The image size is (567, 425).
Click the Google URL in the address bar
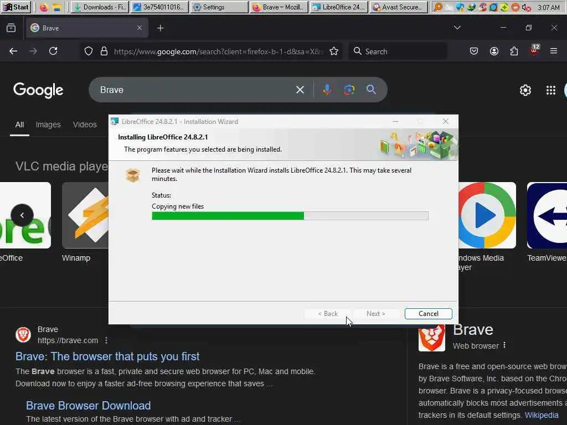point(218,51)
